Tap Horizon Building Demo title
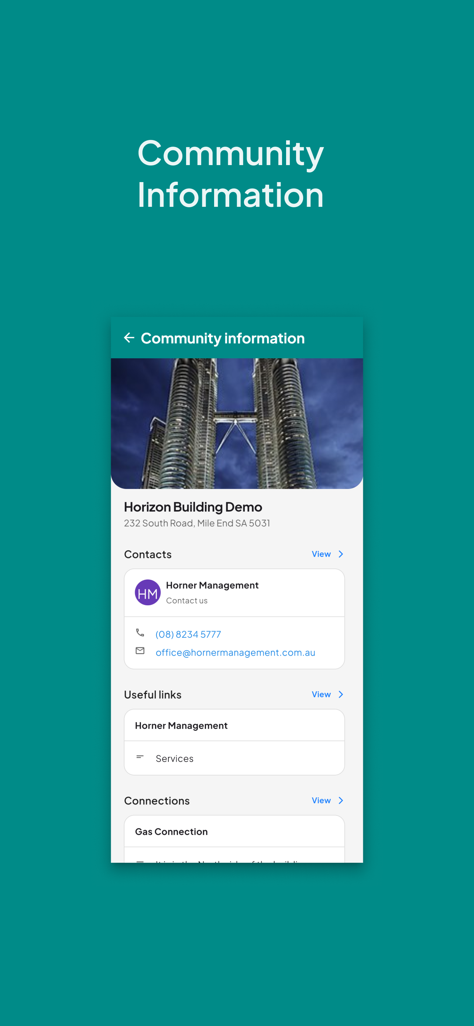 (x=193, y=507)
